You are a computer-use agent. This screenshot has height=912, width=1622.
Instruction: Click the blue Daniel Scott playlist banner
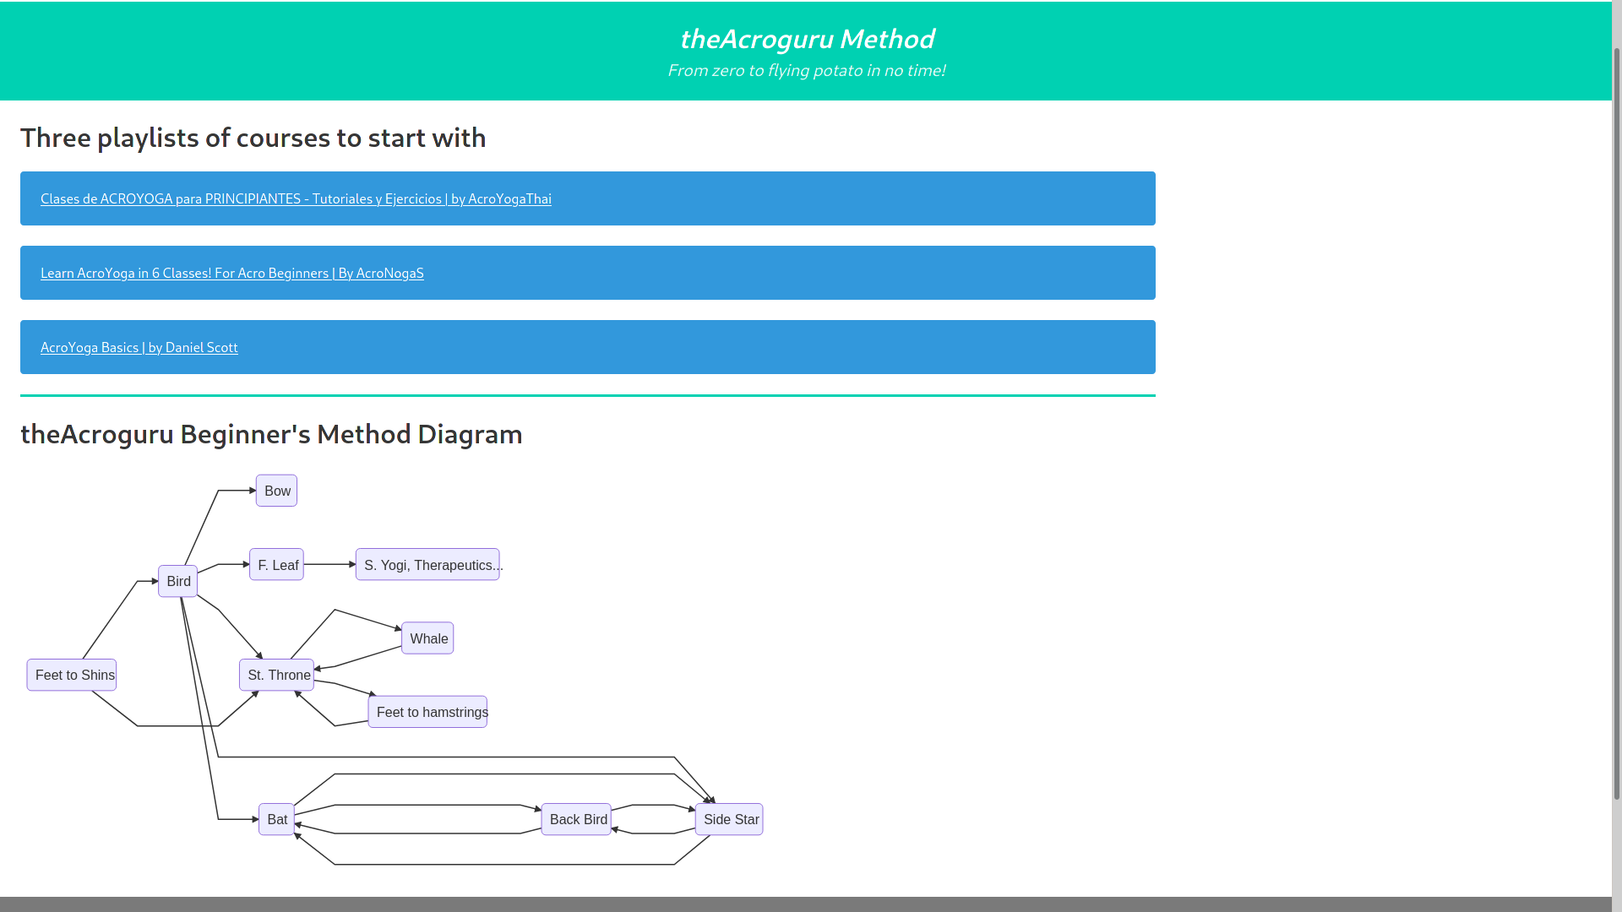[676, 348]
